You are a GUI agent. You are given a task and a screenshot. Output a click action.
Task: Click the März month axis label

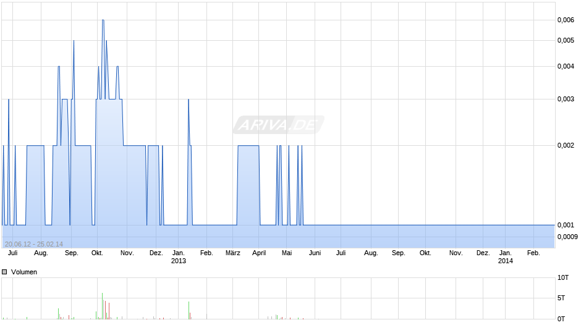pyautogui.click(x=232, y=253)
